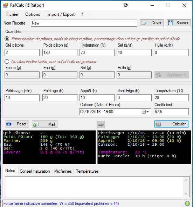Click the Sauver button
Screen dimensions: 193x207
click(x=179, y=23)
